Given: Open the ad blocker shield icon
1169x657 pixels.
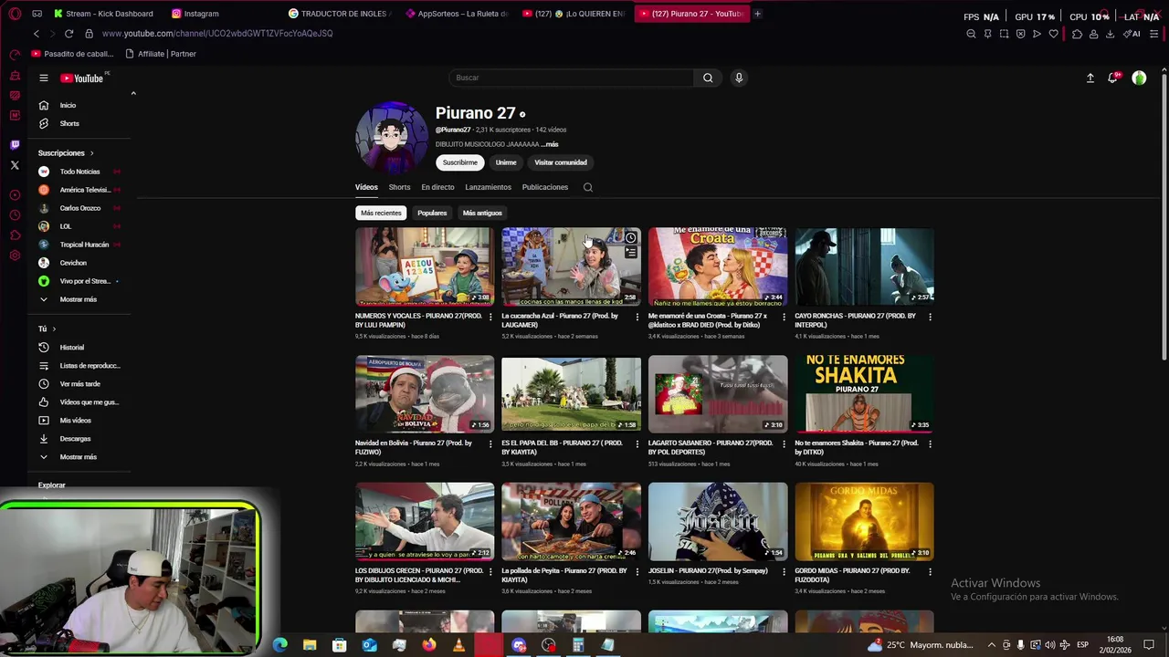Looking at the screenshot, I should (x=1020, y=34).
